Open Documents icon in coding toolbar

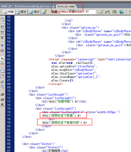coord(2,19)
